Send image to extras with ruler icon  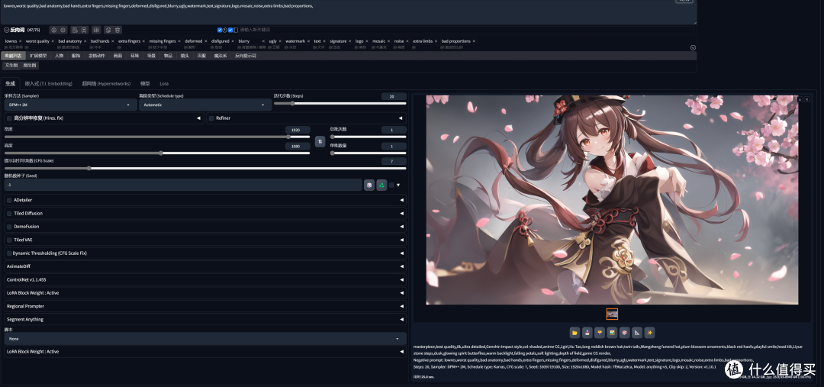point(637,332)
